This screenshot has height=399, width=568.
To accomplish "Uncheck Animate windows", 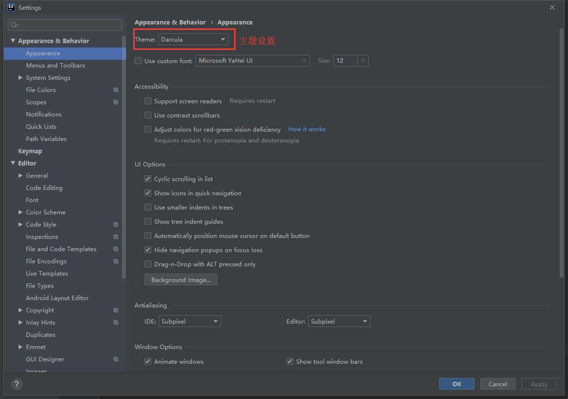I will pos(148,361).
